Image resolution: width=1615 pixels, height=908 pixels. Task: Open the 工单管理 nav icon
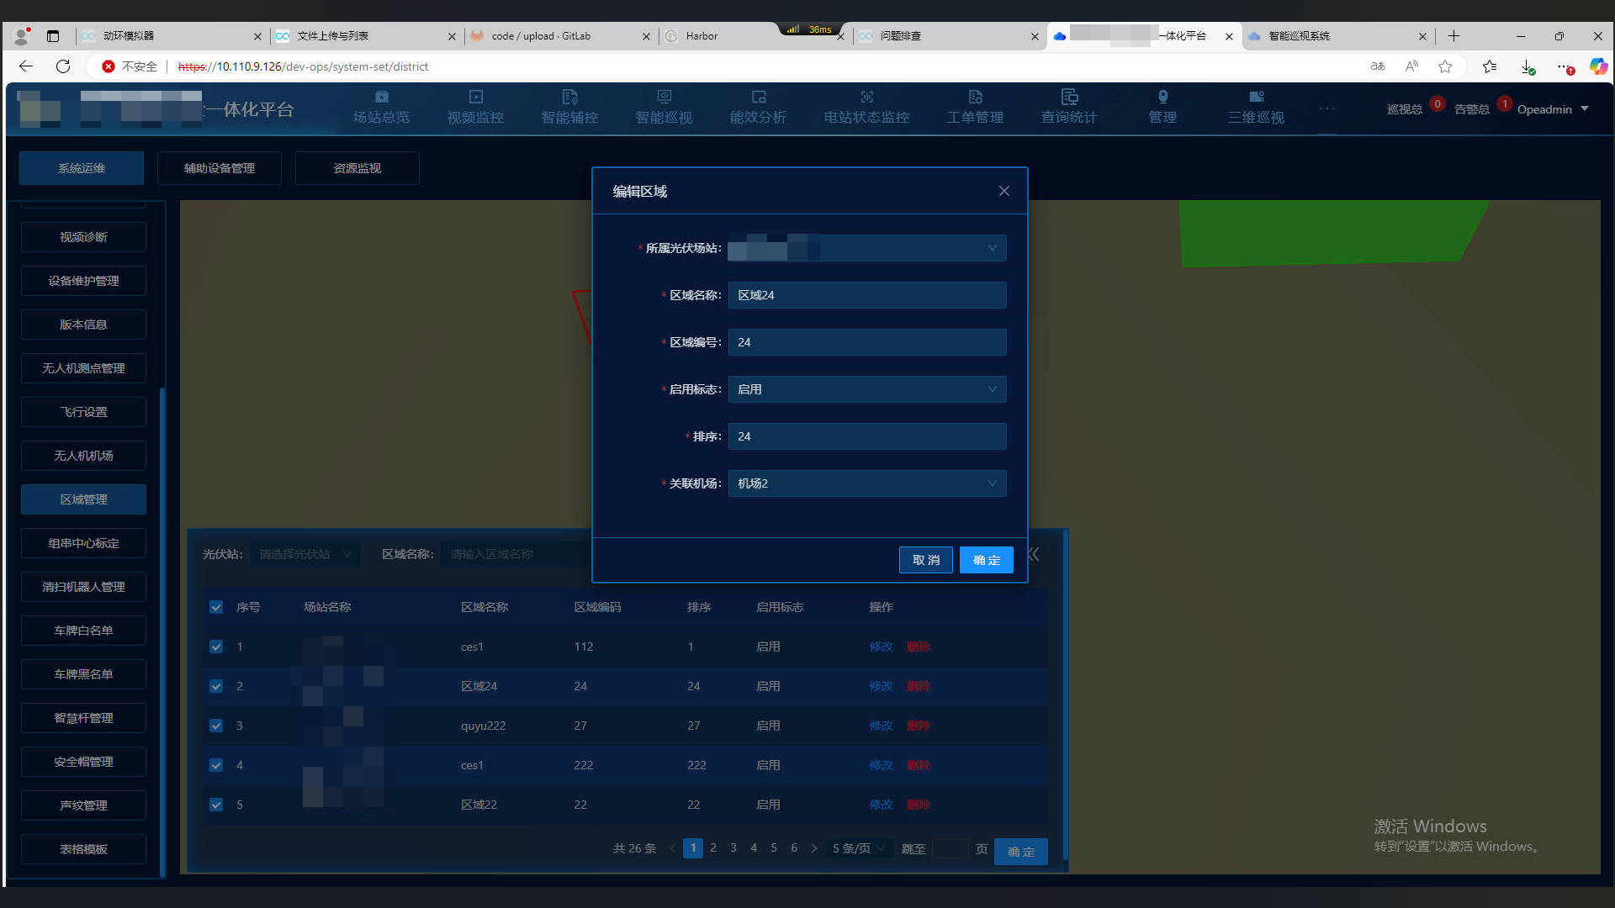tap(975, 98)
